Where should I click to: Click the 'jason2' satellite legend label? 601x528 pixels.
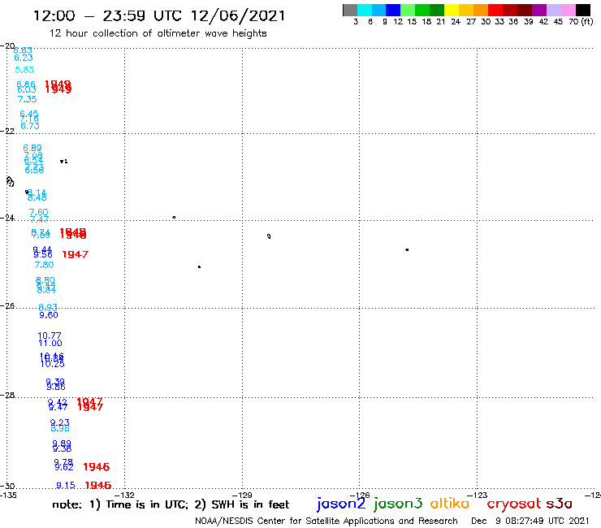[341, 504]
